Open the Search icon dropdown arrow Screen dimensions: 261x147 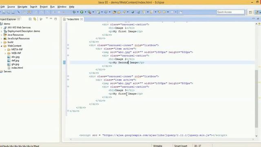pyautogui.click(x=128, y=12)
